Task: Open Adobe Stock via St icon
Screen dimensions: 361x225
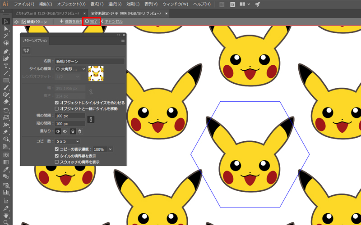Action: [232, 4]
